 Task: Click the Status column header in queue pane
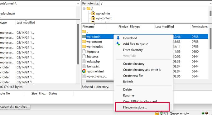[53, 93]
